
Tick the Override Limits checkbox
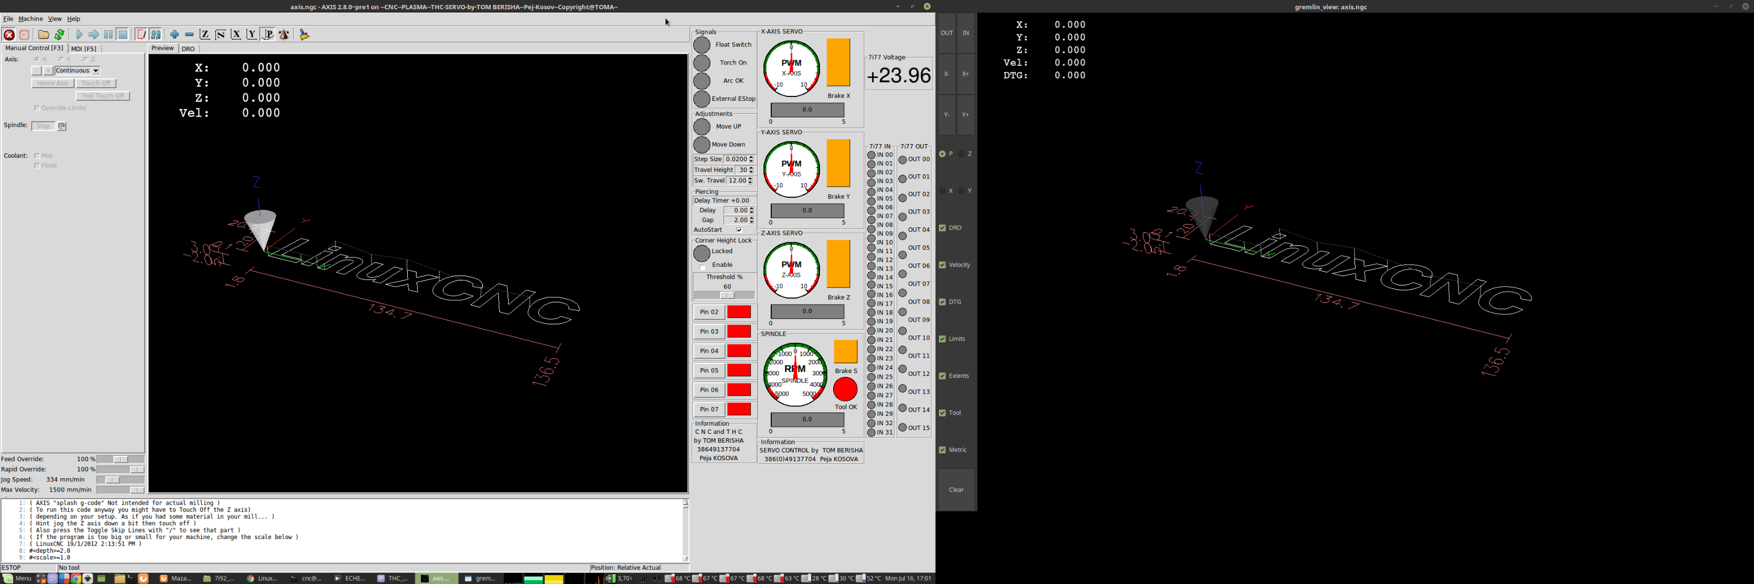pos(37,108)
